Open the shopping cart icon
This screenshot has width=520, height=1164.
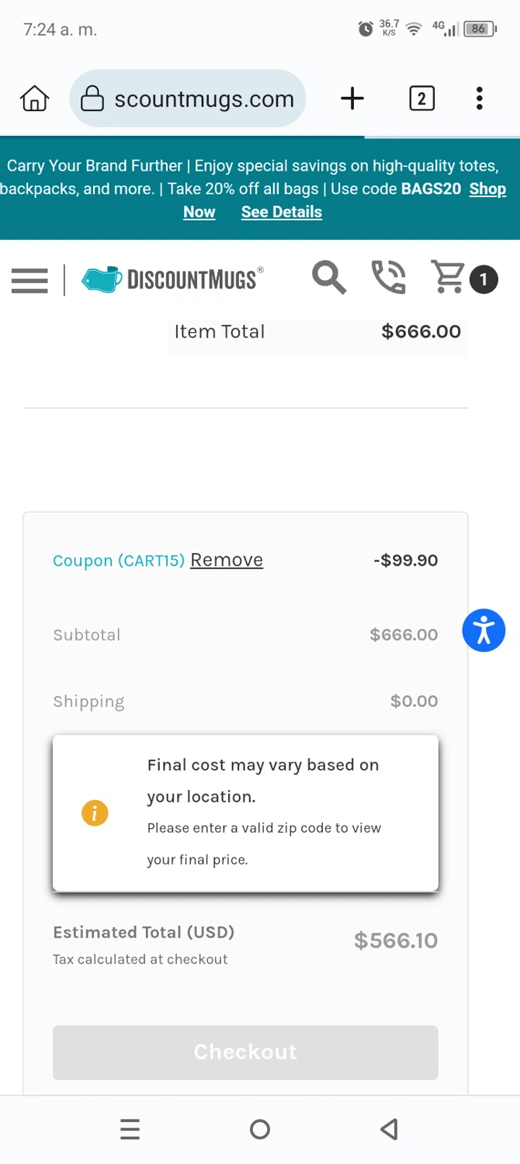[x=448, y=278]
